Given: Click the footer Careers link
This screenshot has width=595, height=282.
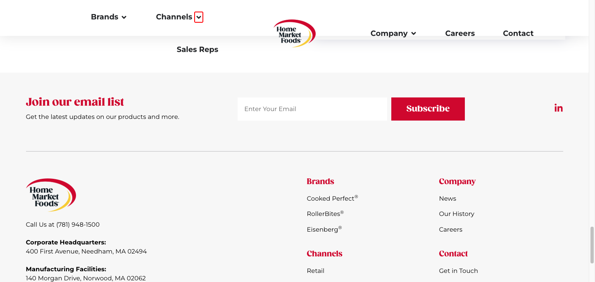Looking at the screenshot, I should click(x=450, y=230).
